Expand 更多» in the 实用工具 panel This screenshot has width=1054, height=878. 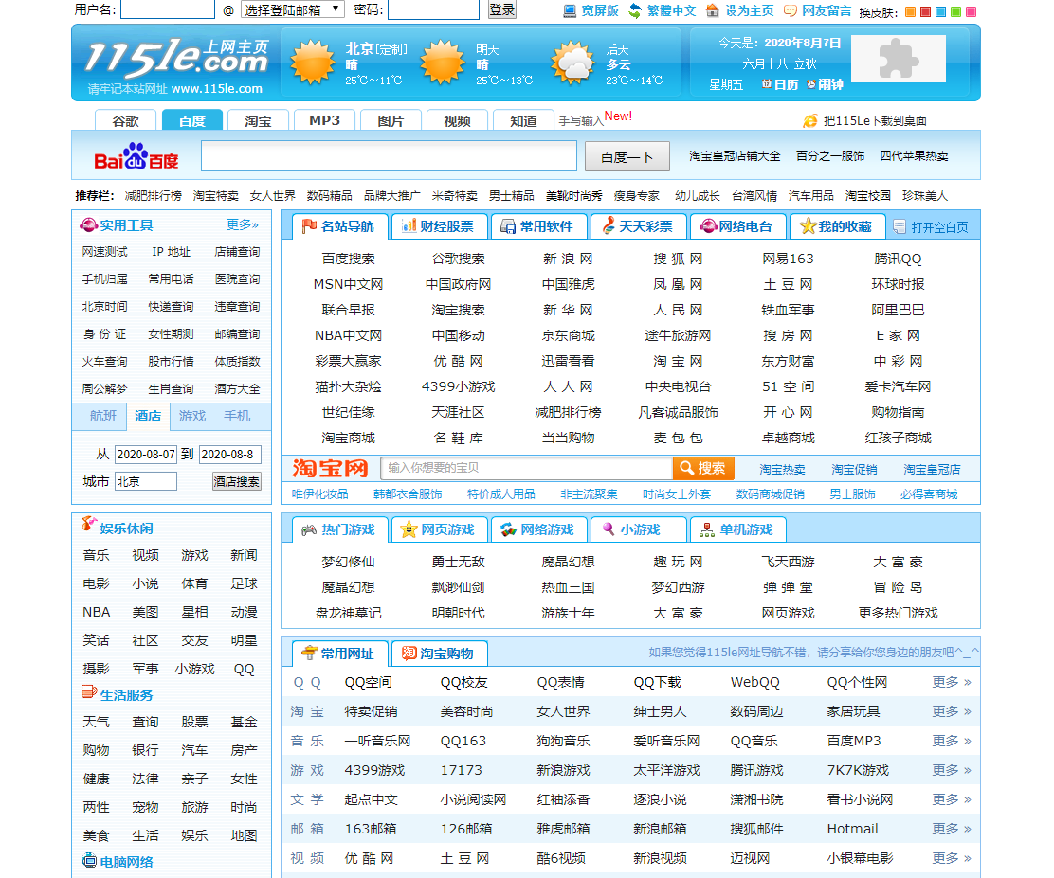pos(243,225)
